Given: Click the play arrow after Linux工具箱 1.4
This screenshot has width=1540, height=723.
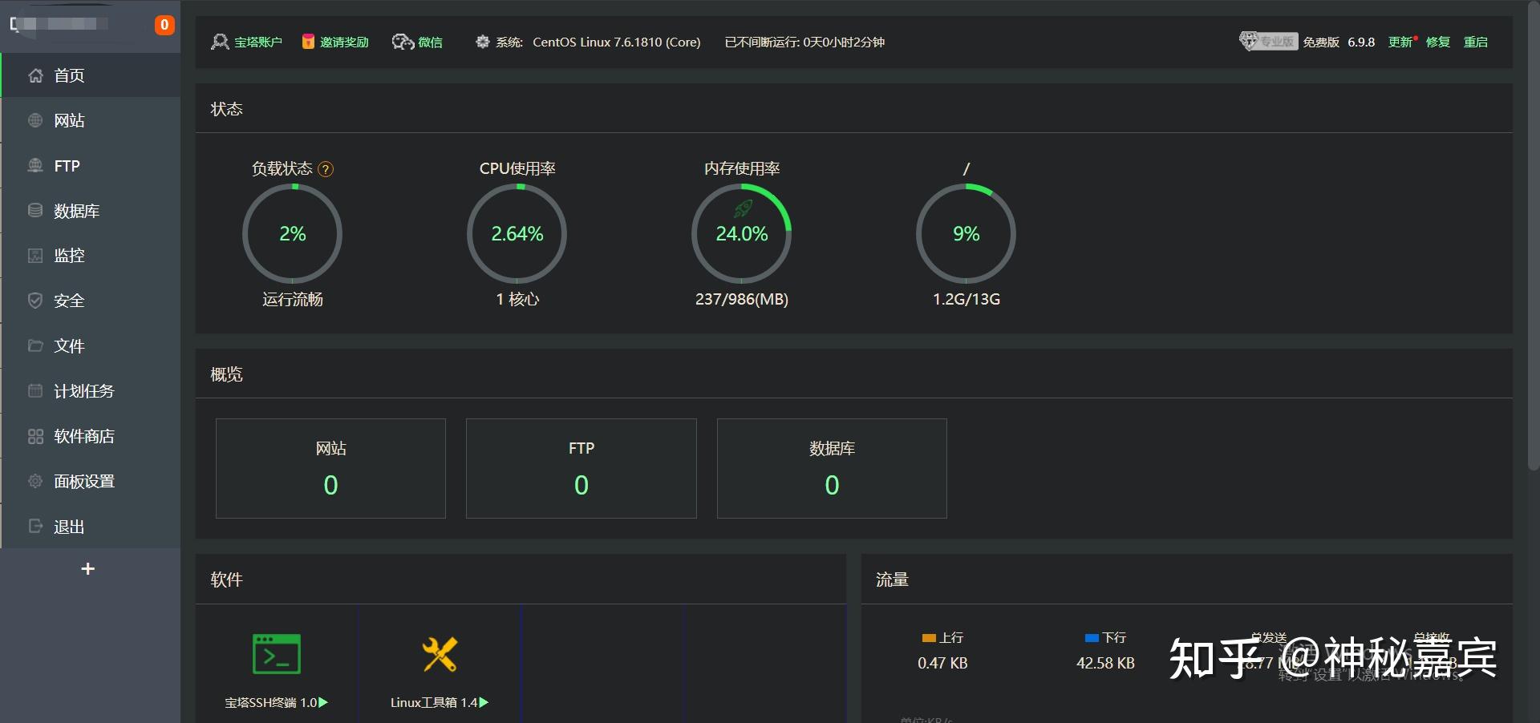Looking at the screenshot, I should coord(484,703).
